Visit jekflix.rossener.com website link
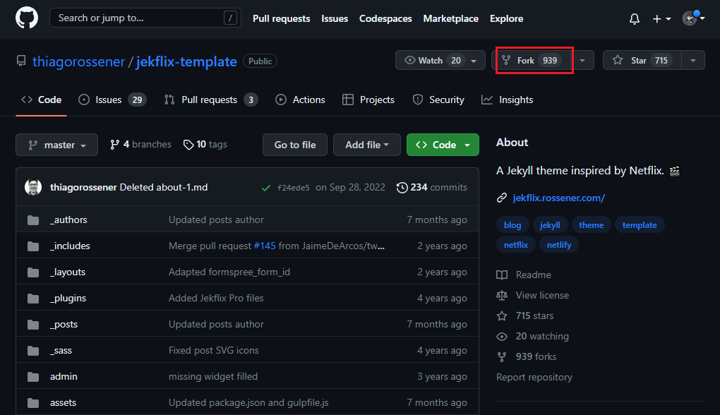 pyautogui.click(x=559, y=198)
